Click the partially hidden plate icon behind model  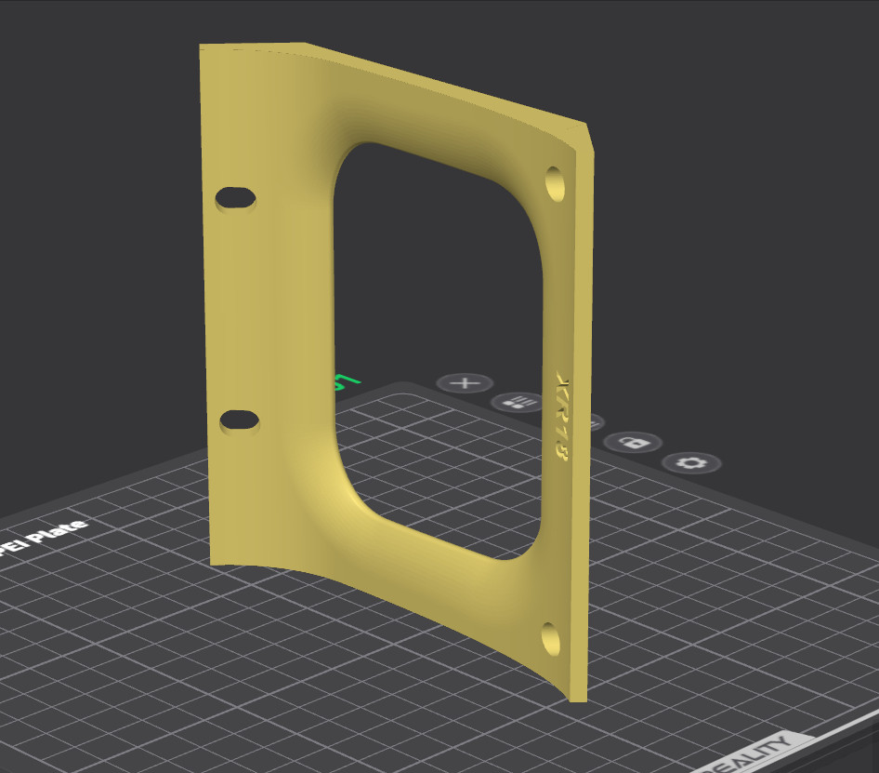point(597,422)
